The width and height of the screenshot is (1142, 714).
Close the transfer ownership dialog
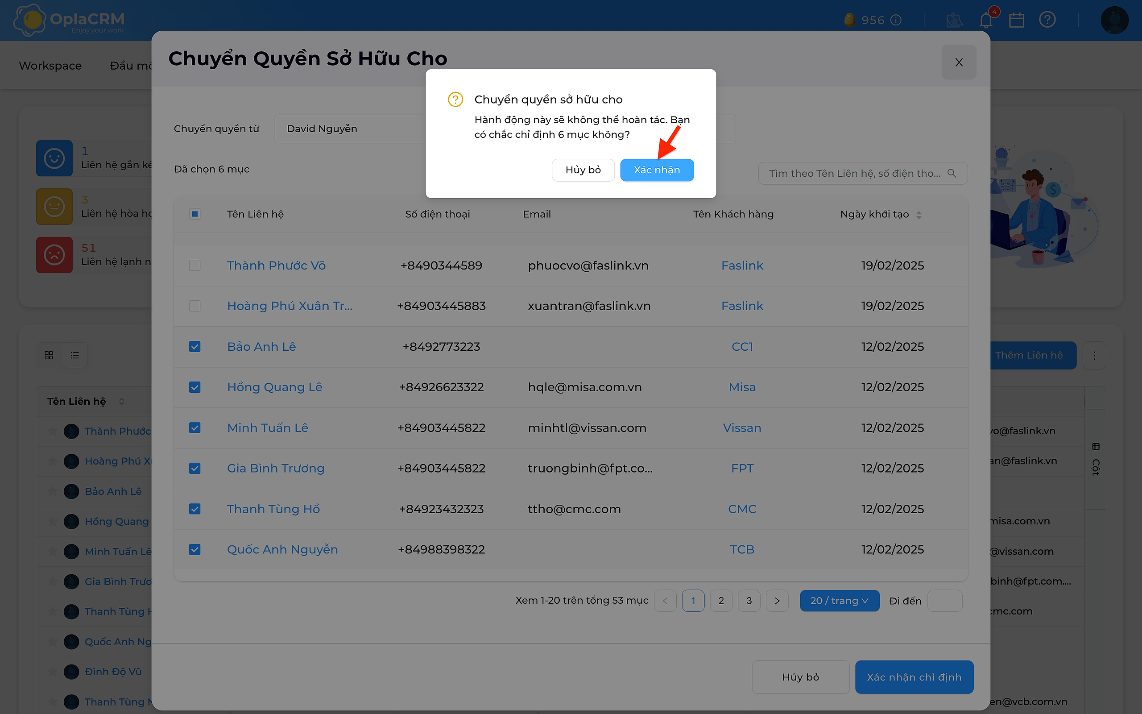(959, 62)
